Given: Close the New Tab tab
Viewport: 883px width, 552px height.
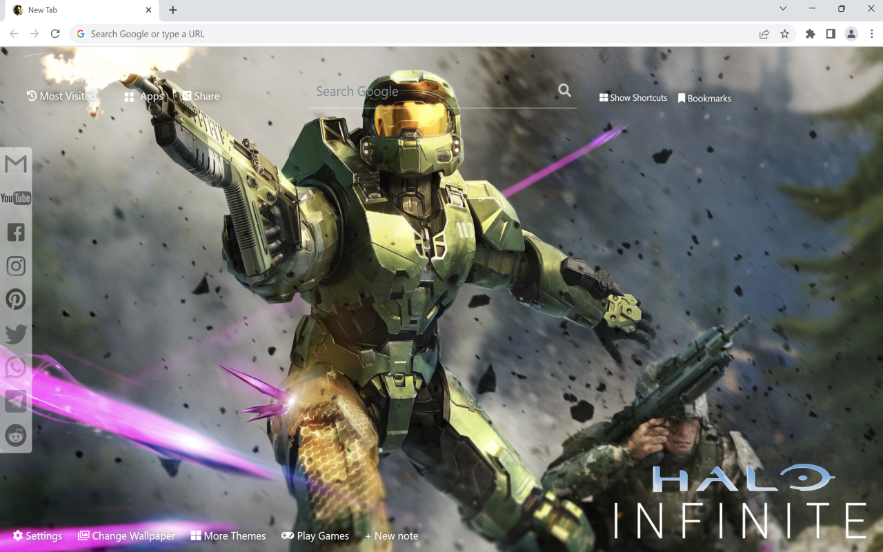Looking at the screenshot, I should click(x=148, y=10).
